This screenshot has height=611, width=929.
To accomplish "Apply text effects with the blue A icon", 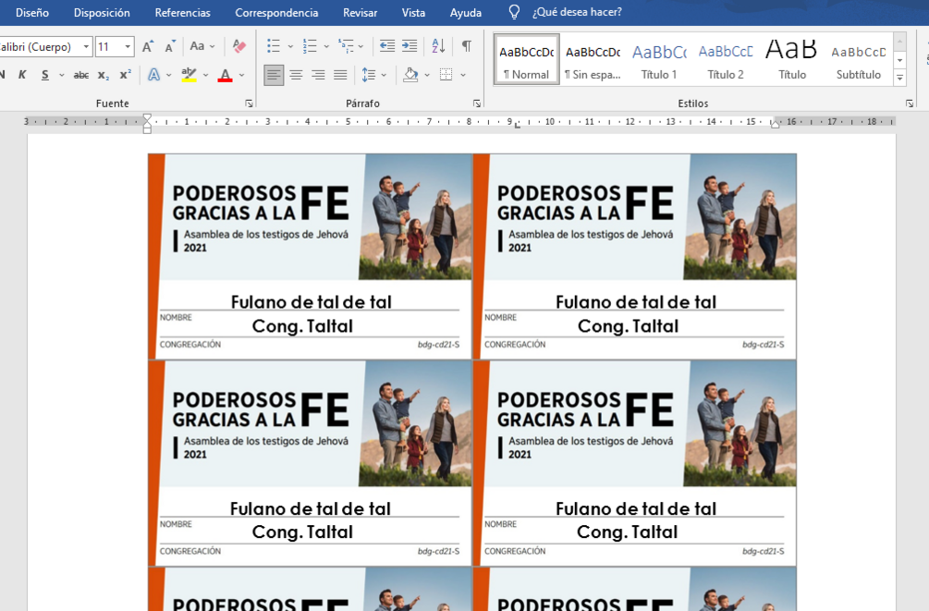I will [153, 75].
